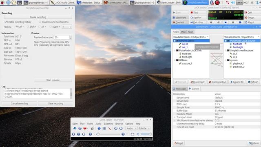Sort Readable Clients / Output Ports header
Image resolution: width=261 pixels, height=147 pixels.
tap(191, 37)
